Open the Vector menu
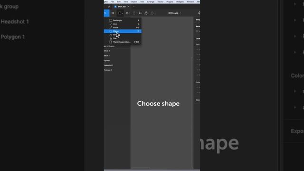Viewport: 304px width, 171px height. point(161,2)
